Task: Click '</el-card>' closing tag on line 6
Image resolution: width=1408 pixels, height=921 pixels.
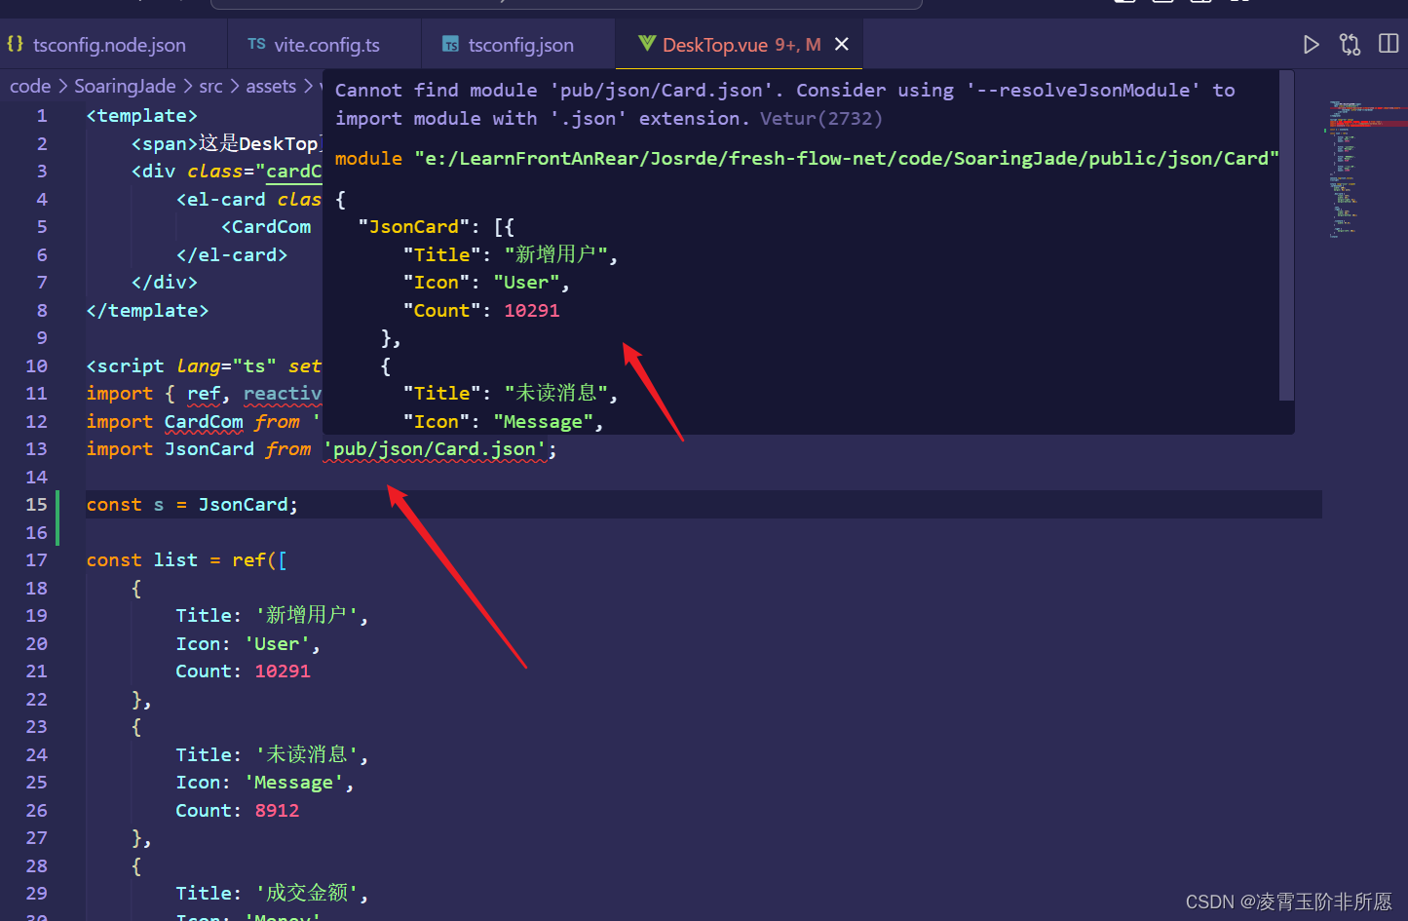Action: pyautogui.click(x=232, y=255)
